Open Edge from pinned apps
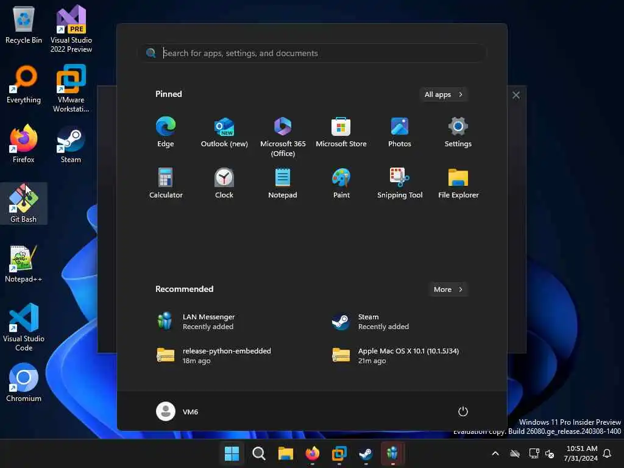This screenshot has width=624, height=468. [166, 132]
